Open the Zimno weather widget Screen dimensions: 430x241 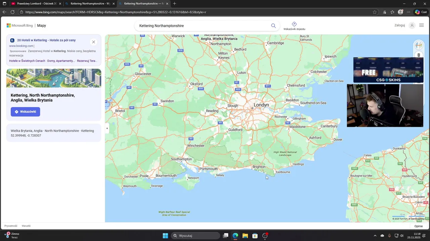pos(12,236)
